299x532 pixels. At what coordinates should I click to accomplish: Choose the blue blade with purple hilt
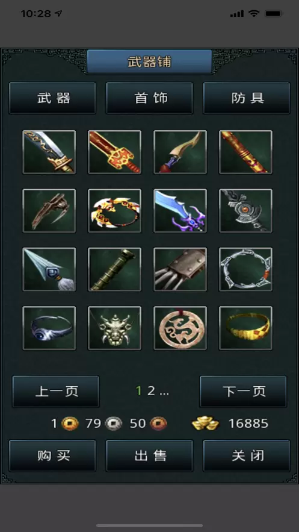(x=180, y=211)
